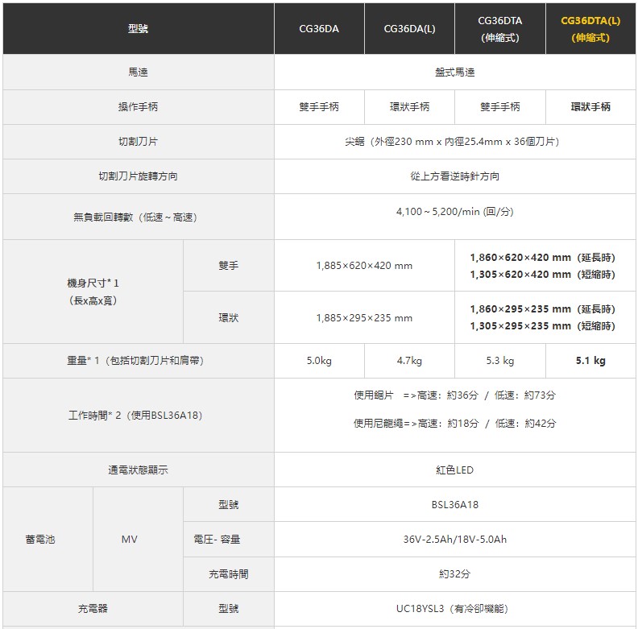Click the CG36DTA (伸縮式) column header
This screenshot has height=629, width=638.
click(x=499, y=29)
